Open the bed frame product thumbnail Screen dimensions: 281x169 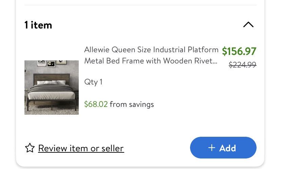[52, 88]
